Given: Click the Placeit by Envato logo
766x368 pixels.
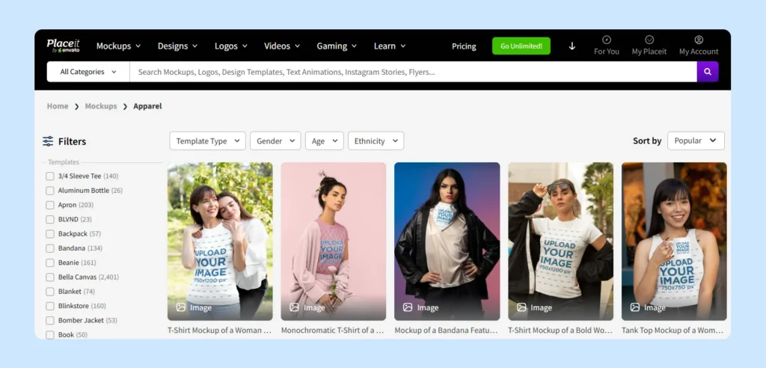Looking at the screenshot, I should (x=62, y=46).
